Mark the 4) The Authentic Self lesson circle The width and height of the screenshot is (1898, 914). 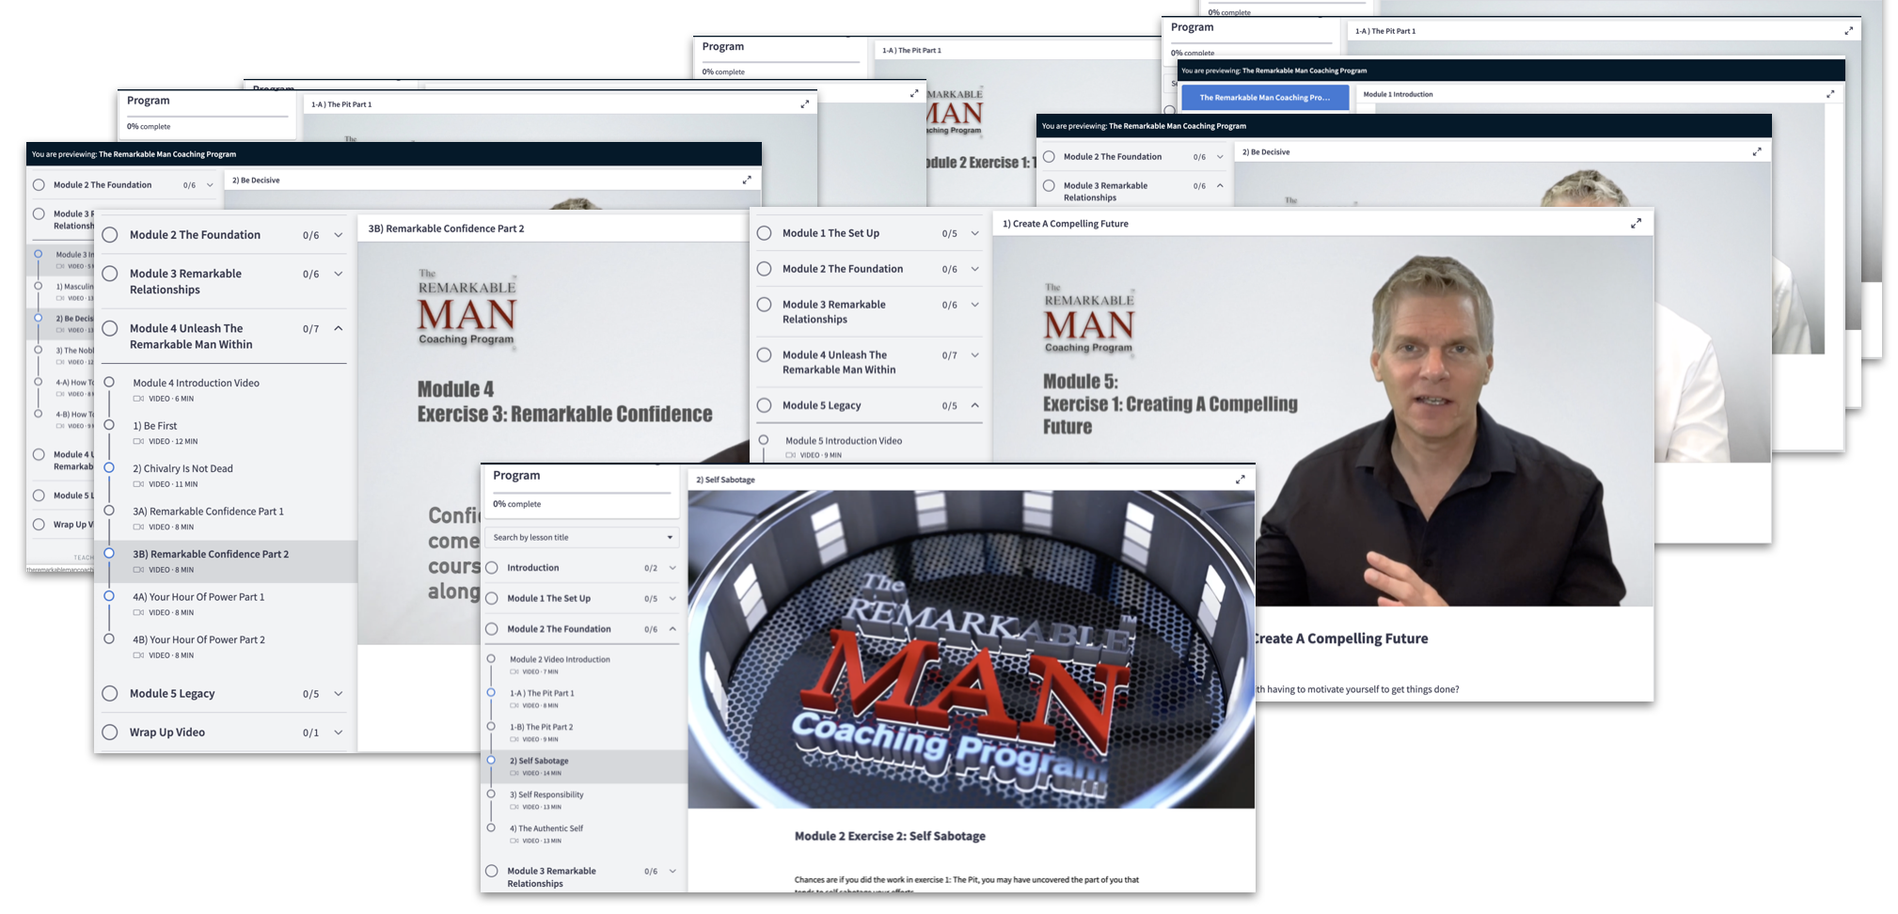point(491,827)
